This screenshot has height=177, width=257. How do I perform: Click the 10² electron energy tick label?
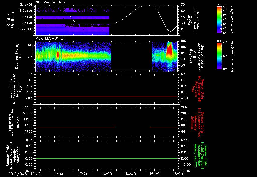30,44
